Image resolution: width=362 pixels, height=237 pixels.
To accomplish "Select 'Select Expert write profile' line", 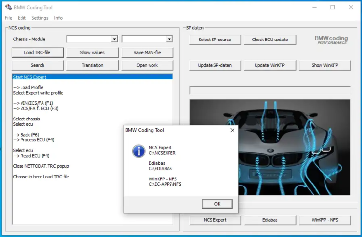I will point(38,93).
